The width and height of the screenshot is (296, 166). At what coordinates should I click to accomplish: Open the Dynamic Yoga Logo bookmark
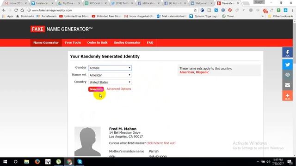pos(203,16)
